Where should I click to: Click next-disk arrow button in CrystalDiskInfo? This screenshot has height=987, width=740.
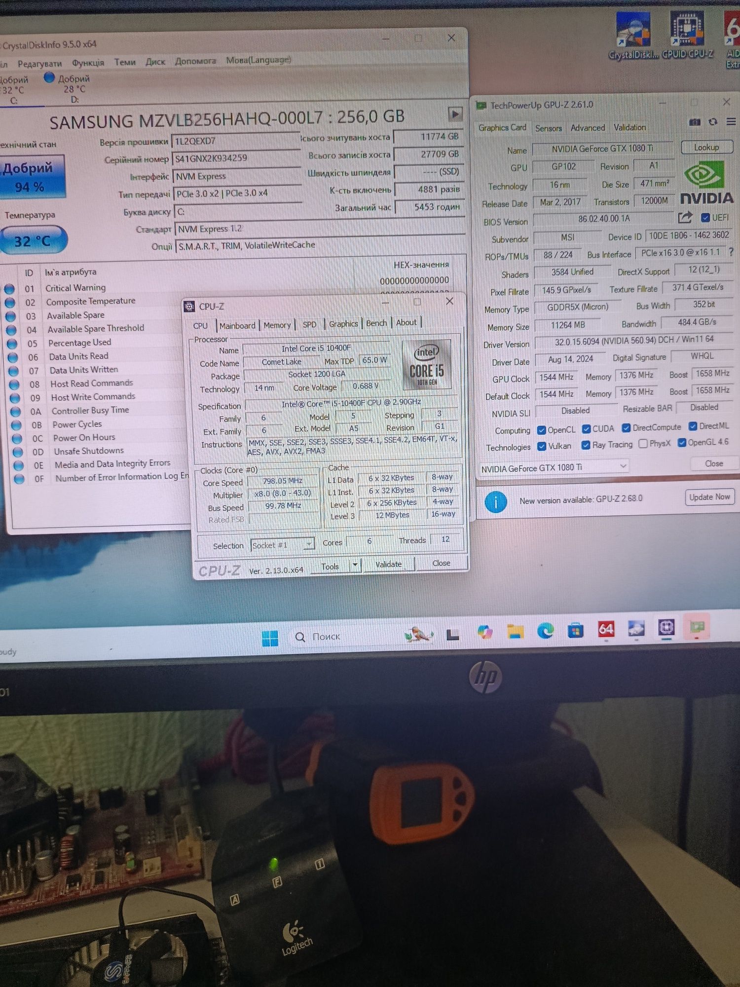(x=455, y=114)
